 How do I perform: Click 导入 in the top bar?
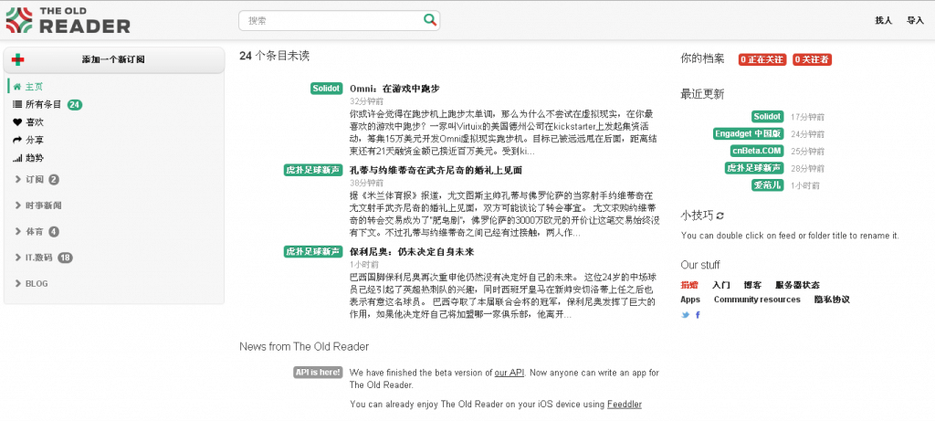click(915, 20)
